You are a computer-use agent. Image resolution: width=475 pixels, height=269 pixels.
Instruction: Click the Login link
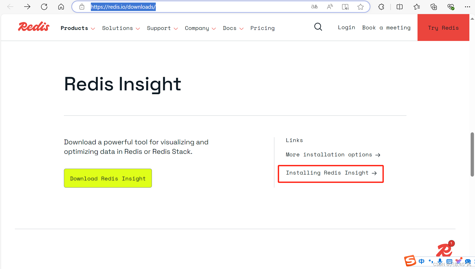tap(346, 27)
